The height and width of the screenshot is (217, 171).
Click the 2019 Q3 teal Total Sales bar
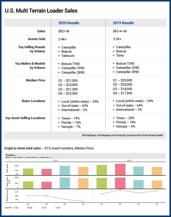click(65, 171)
